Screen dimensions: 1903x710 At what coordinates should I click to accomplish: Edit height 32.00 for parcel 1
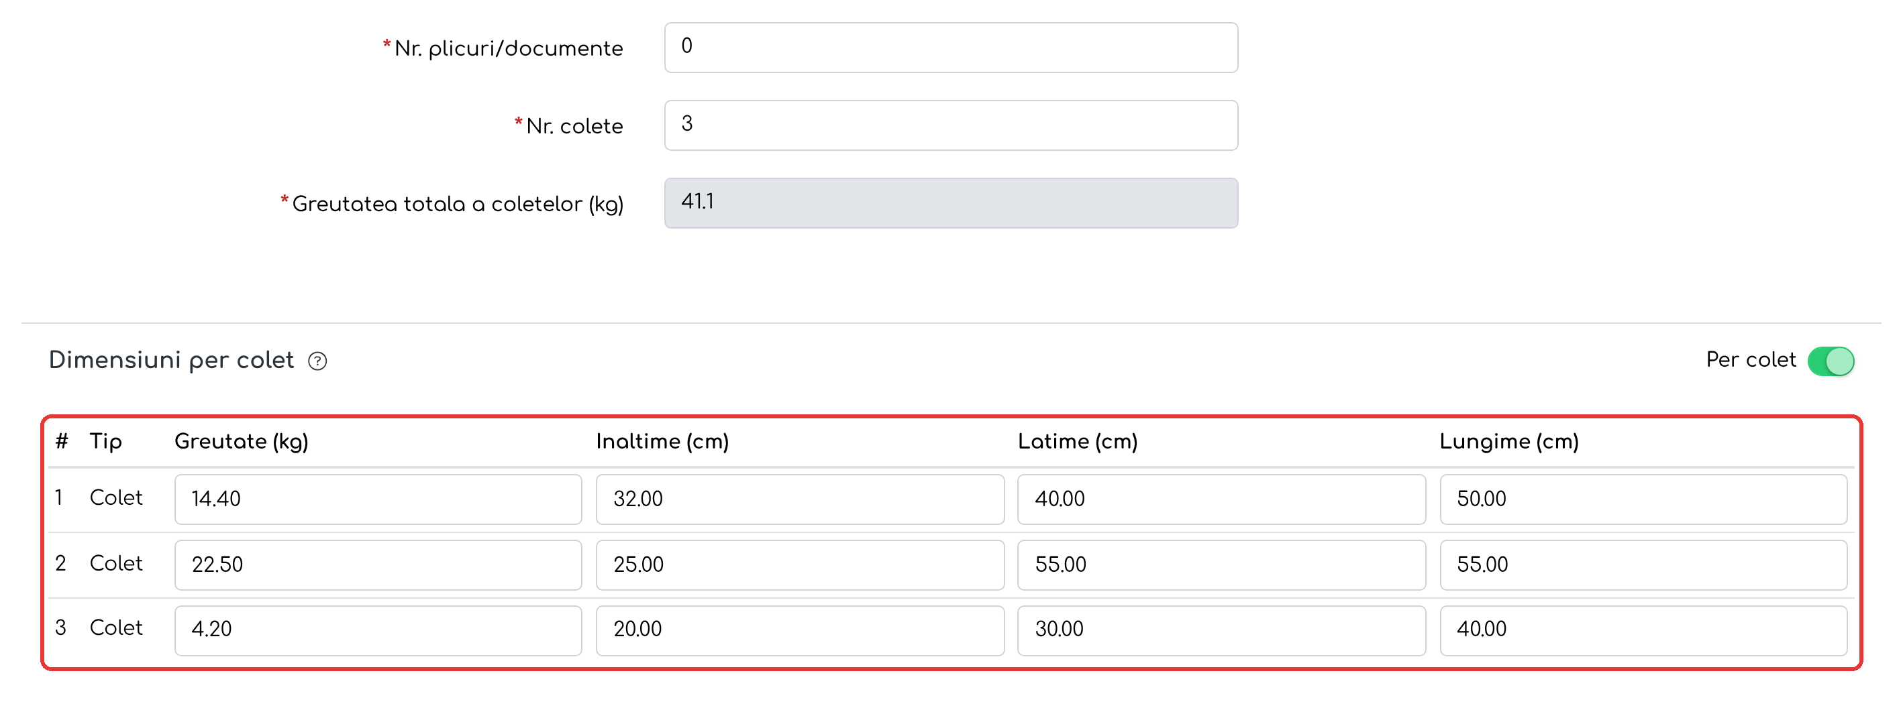[x=800, y=499]
